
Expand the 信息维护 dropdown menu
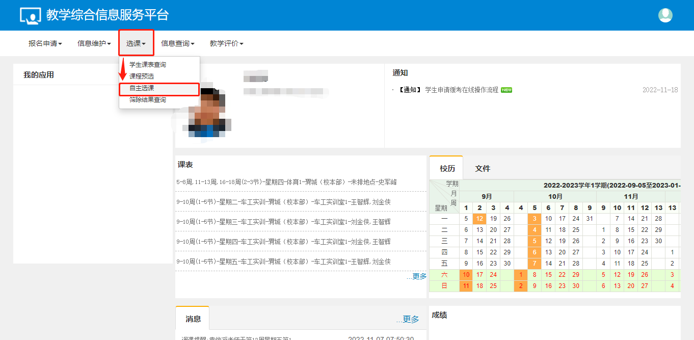(x=94, y=44)
